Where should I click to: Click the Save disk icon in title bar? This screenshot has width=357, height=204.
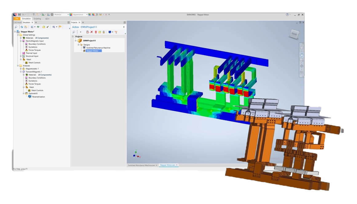[x=19, y=14]
